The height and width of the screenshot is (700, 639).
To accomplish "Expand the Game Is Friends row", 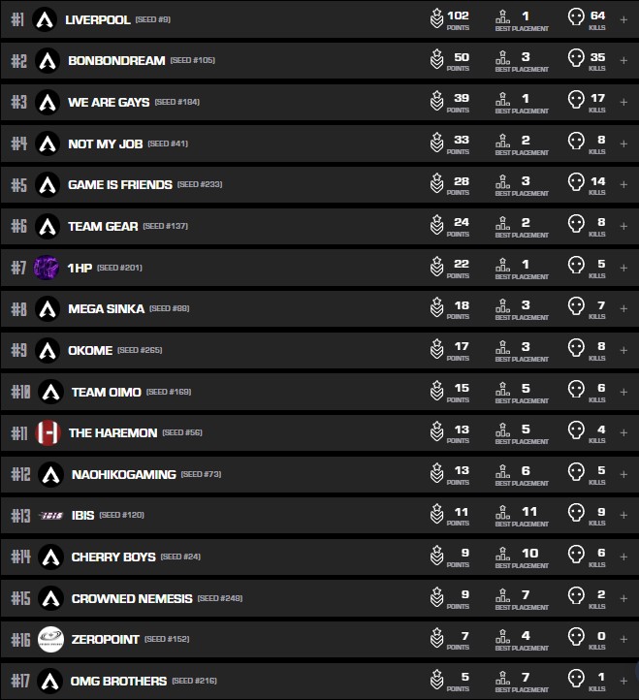I will click(623, 184).
